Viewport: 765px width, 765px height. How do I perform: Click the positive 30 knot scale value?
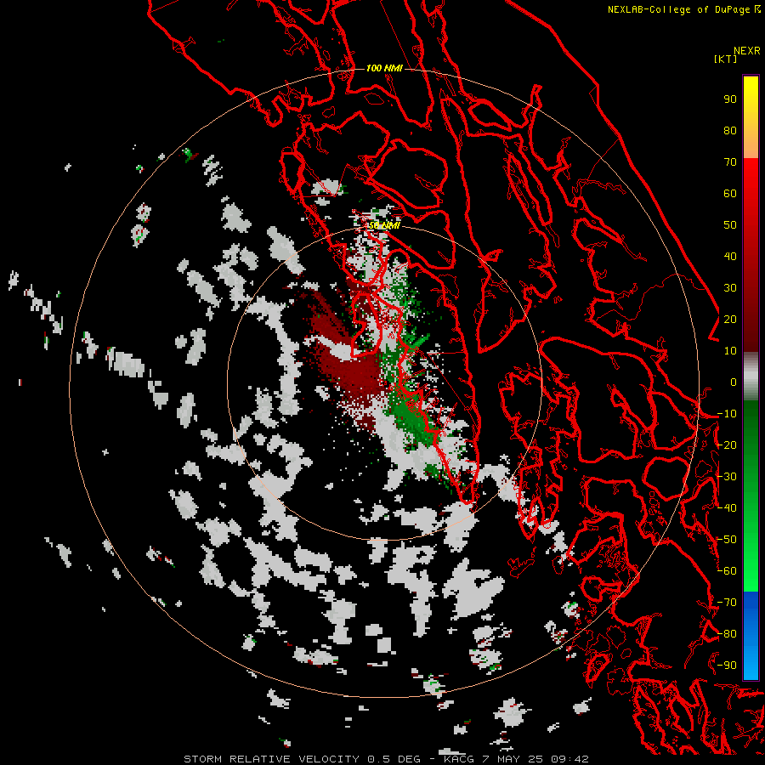[x=730, y=288]
